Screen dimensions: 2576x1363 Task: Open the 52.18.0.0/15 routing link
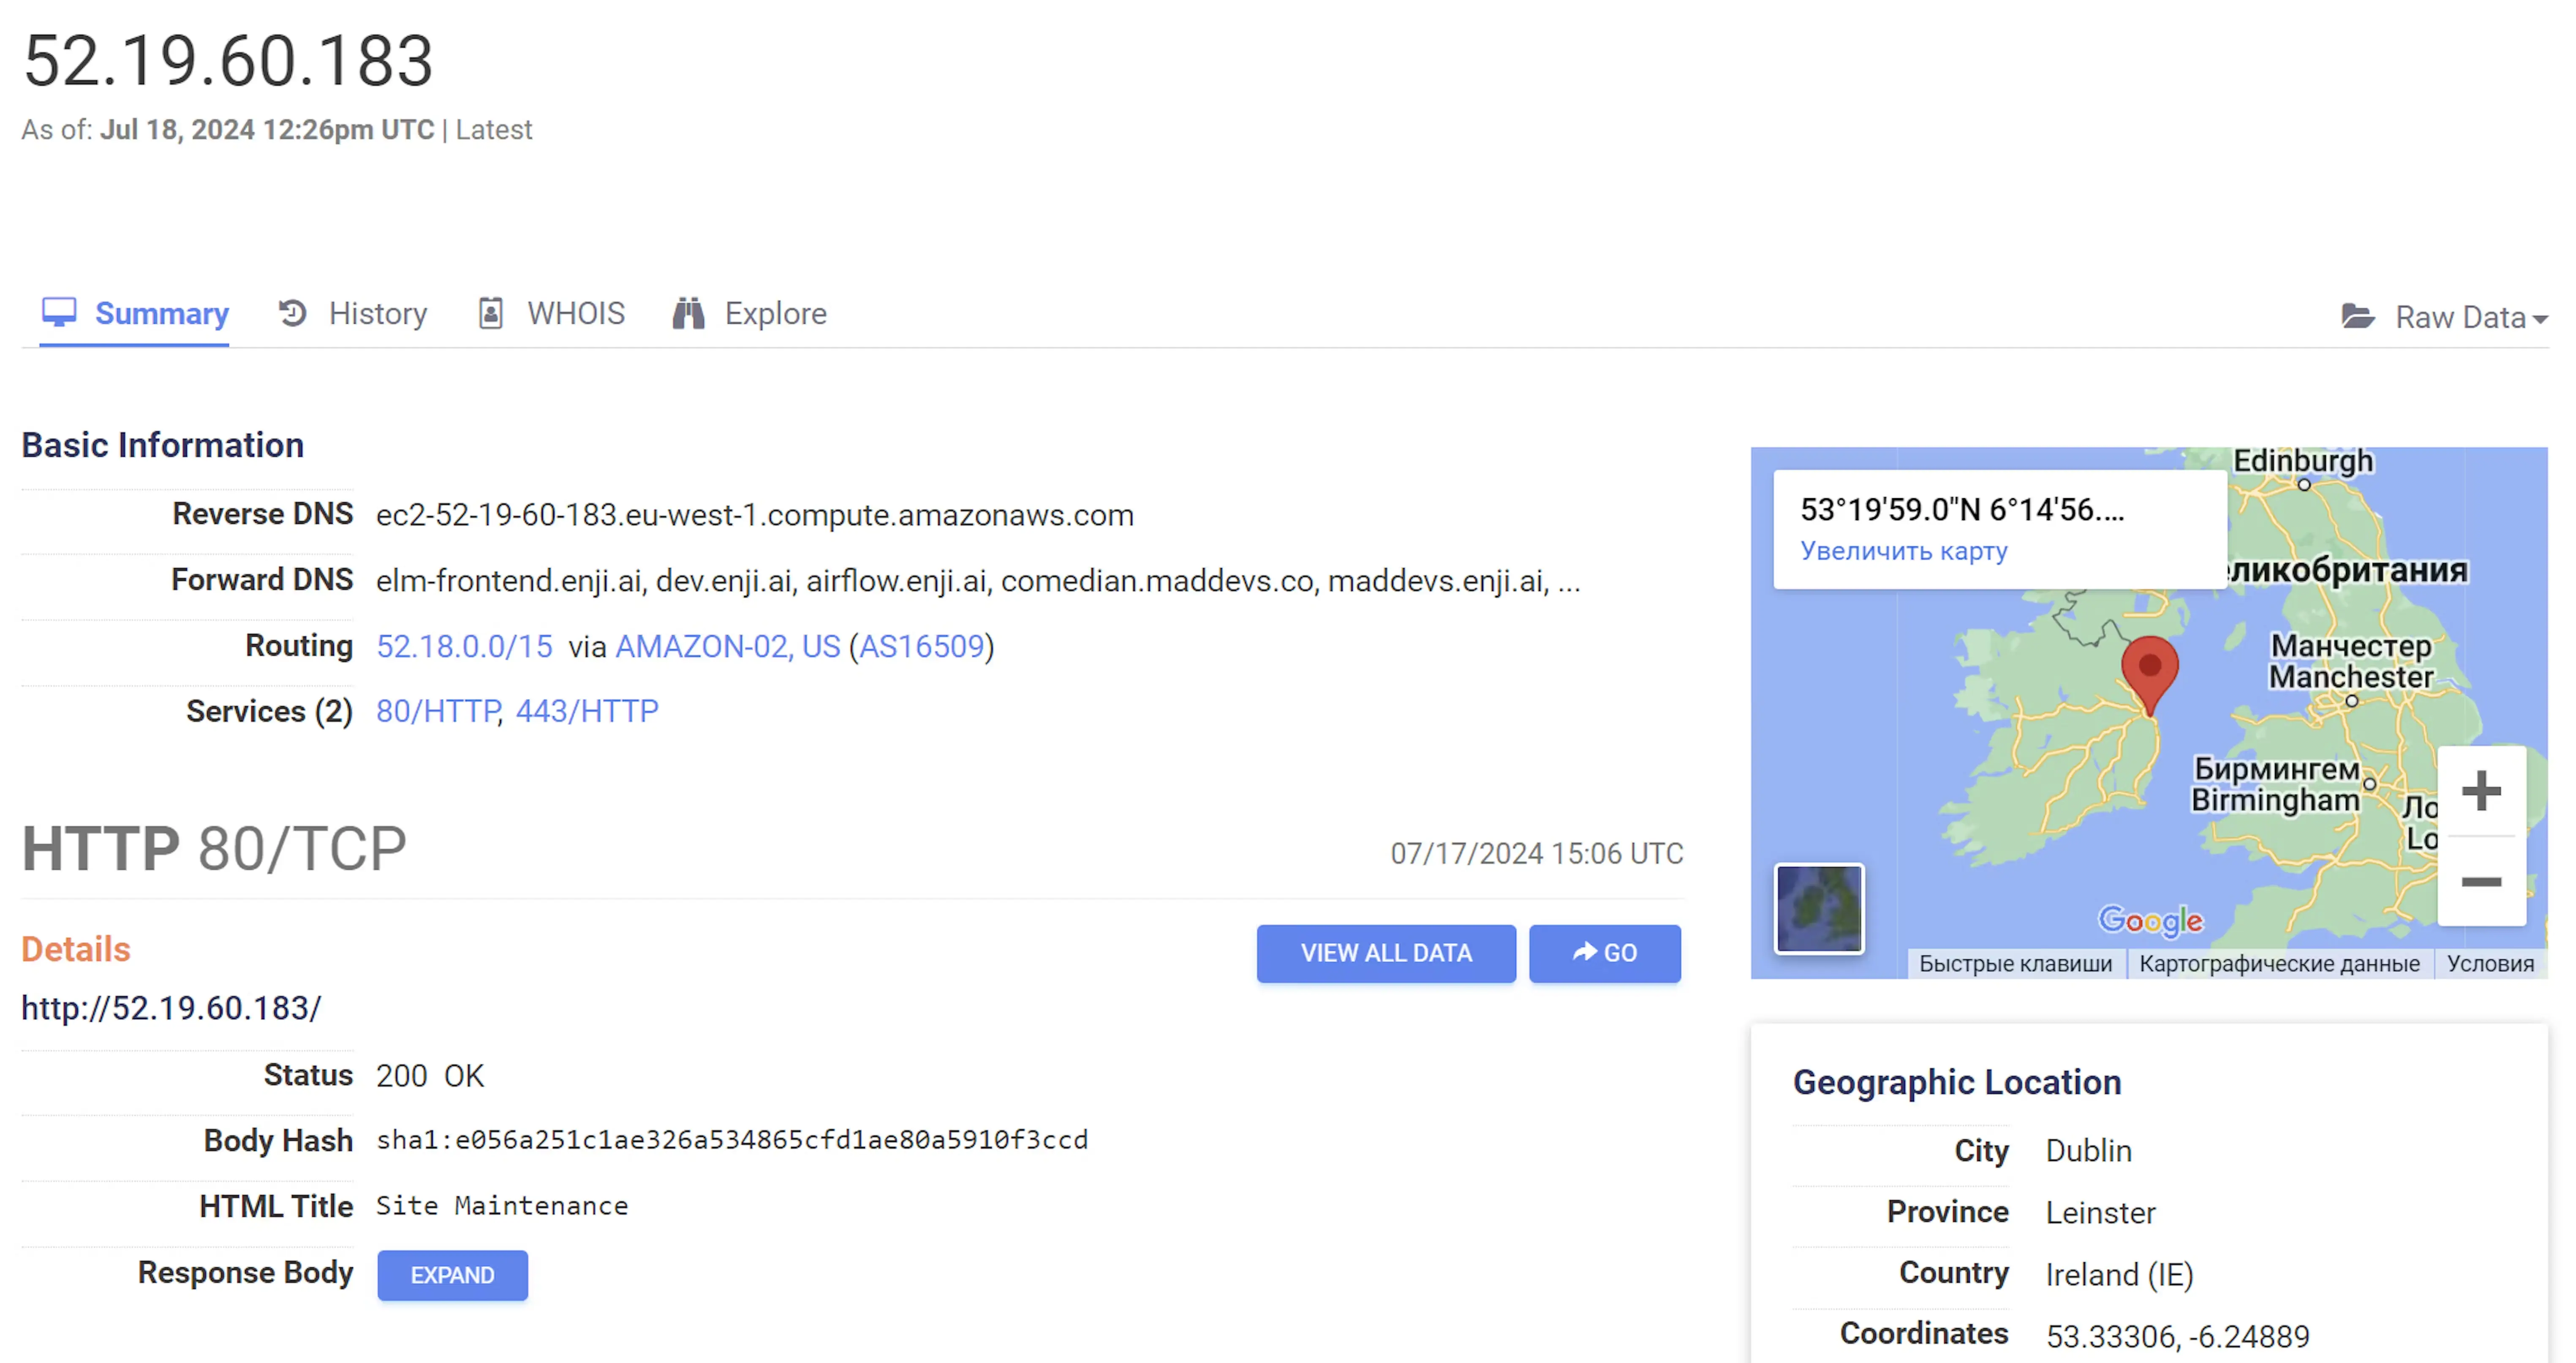(x=464, y=646)
